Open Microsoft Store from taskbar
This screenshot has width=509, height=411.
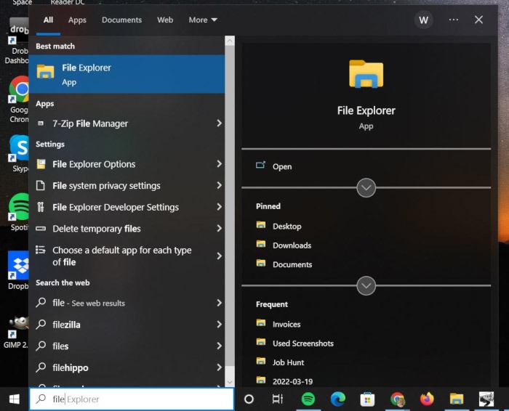click(x=367, y=399)
